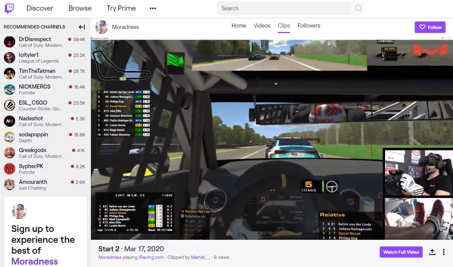Open Discover from the top navigation
The height and width of the screenshot is (267, 453).
[40, 8]
